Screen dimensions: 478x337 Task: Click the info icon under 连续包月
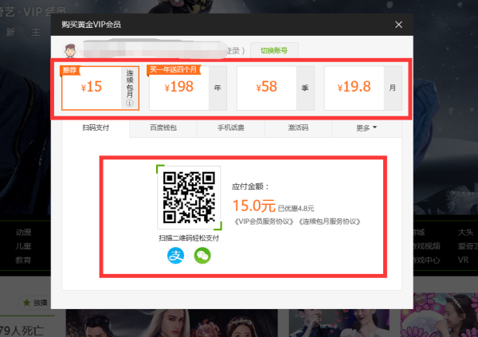coord(130,103)
